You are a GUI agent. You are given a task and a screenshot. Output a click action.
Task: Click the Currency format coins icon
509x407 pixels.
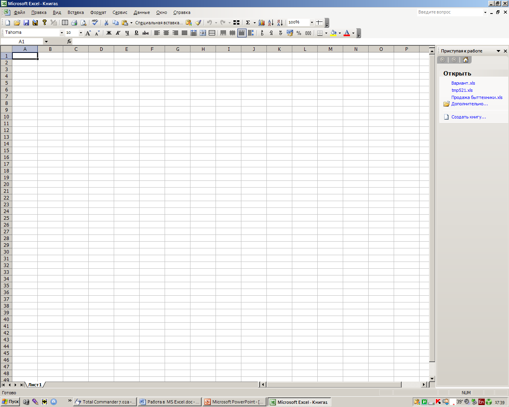coord(289,33)
